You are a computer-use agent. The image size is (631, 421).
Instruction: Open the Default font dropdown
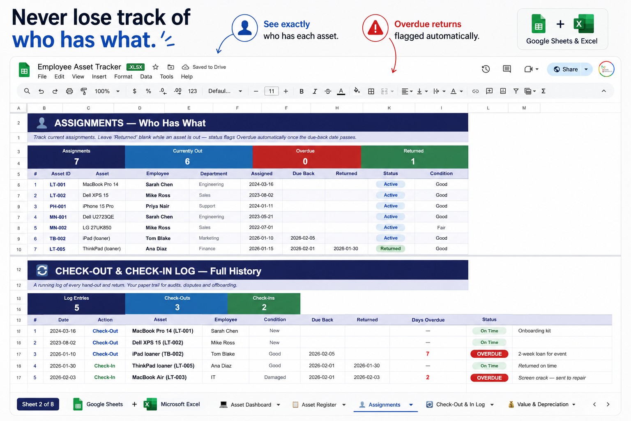225,91
